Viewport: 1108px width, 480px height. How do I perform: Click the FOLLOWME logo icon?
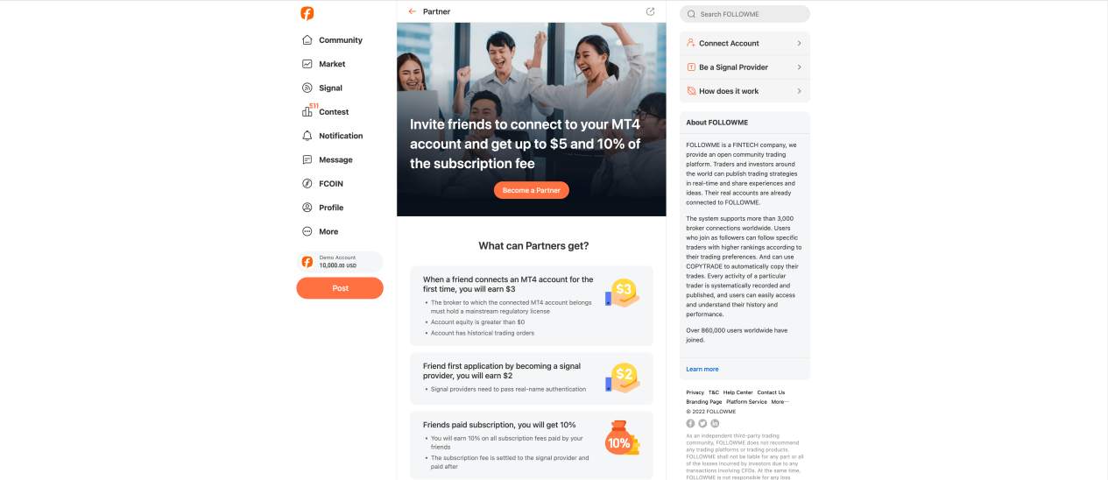307,13
